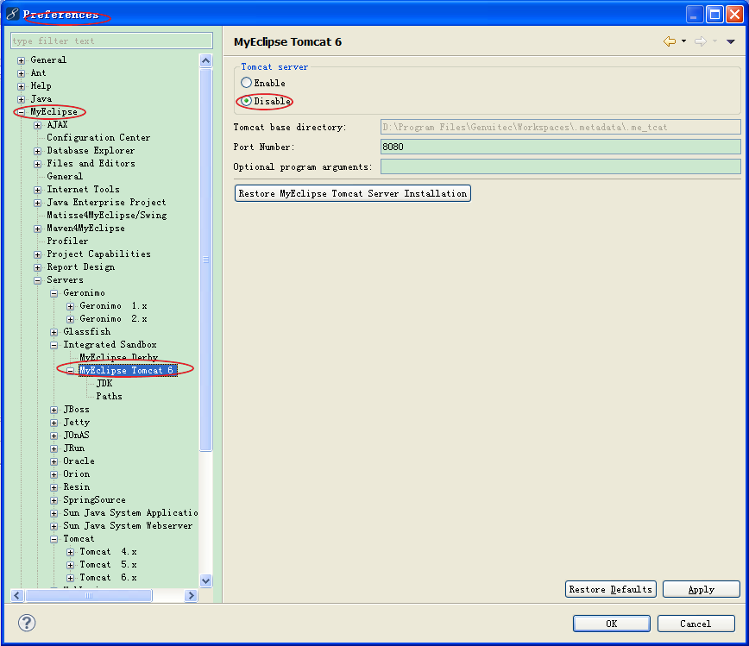Expand the JBoss tree node
Screen dimensions: 749x646
[54, 410]
